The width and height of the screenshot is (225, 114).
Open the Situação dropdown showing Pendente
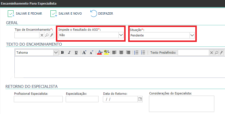(x=192, y=35)
